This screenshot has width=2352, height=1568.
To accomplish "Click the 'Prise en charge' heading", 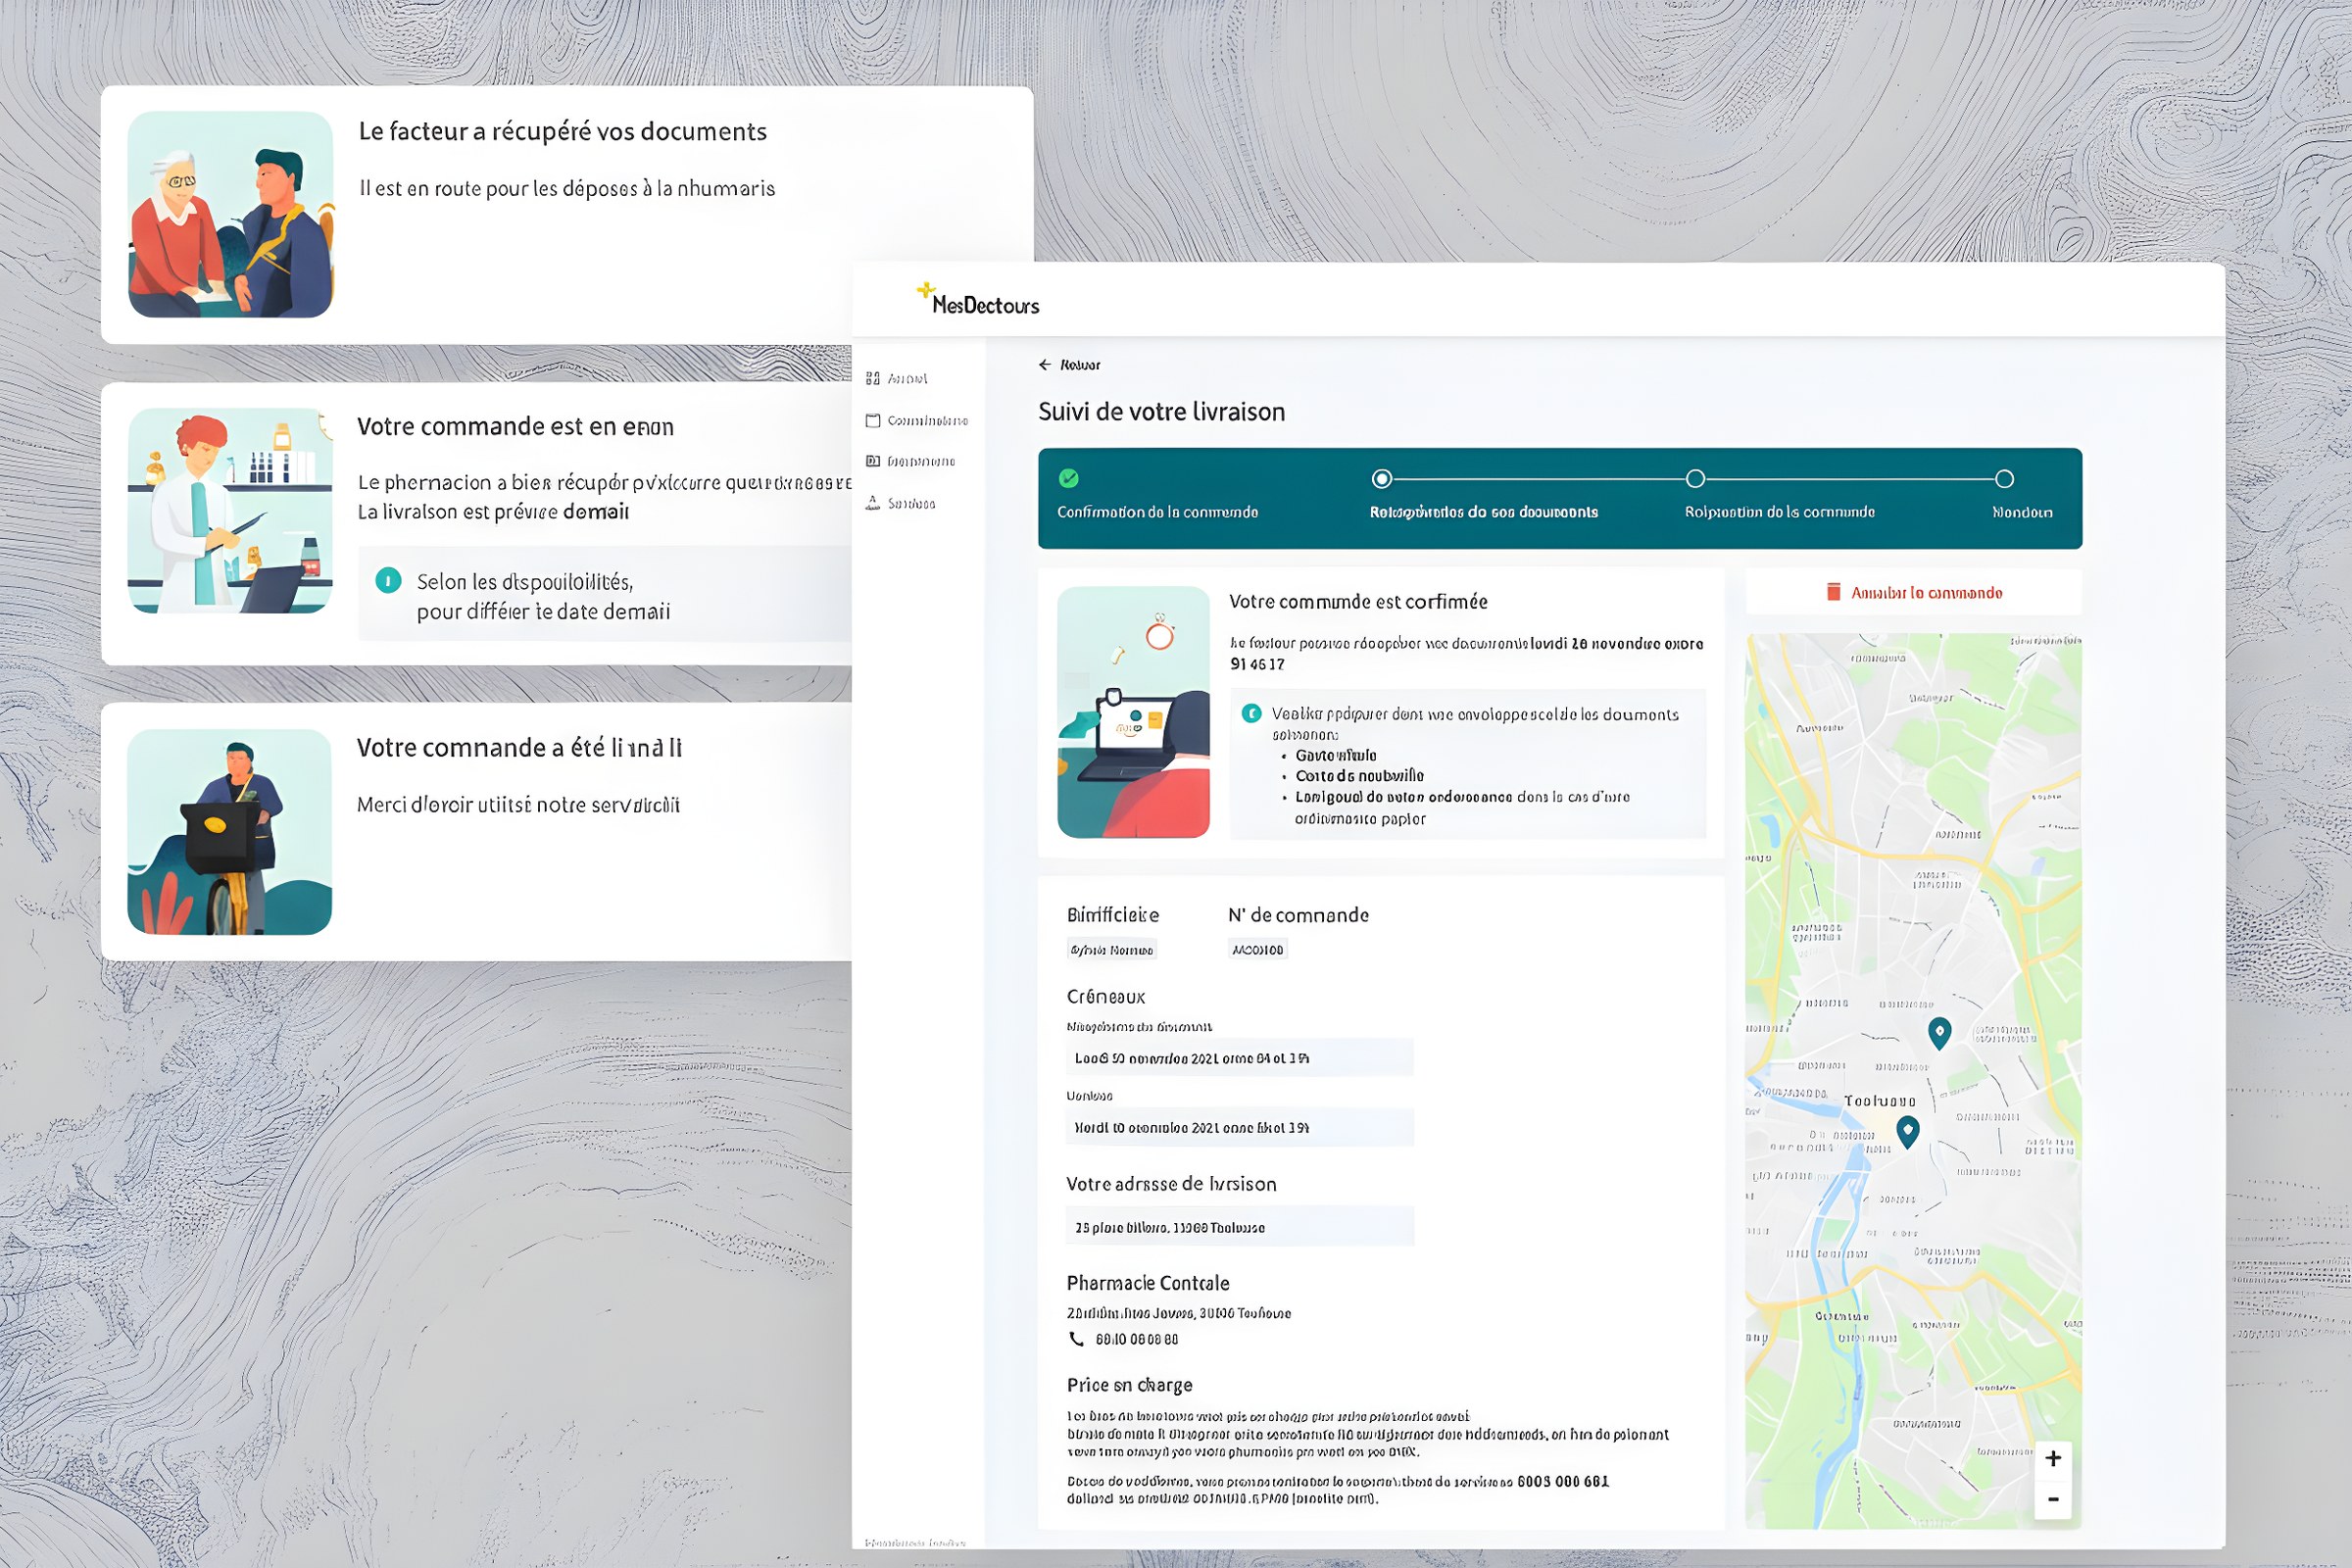I will coord(1129,1385).
